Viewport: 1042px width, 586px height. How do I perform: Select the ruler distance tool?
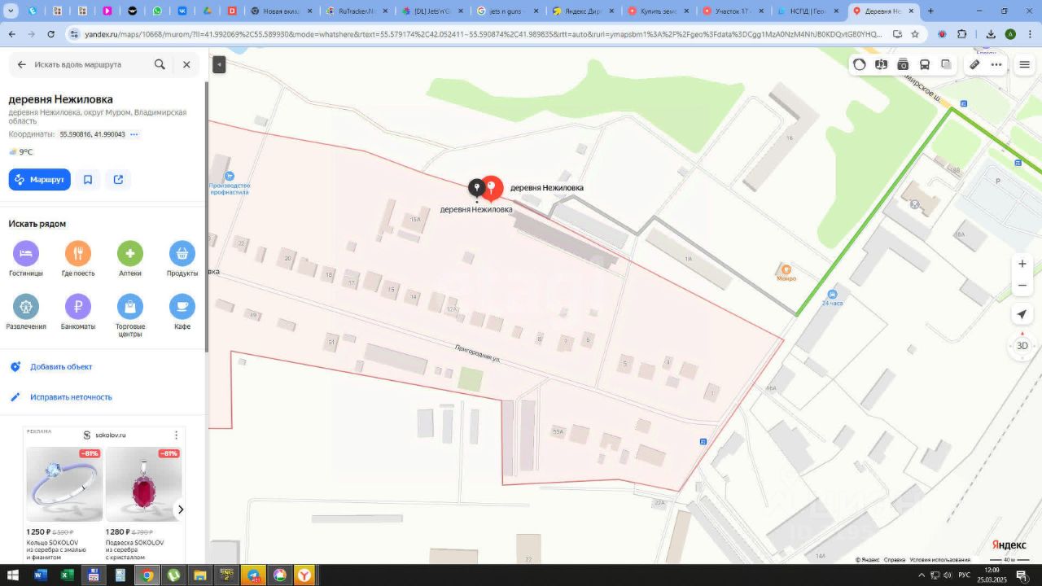coord(974,64)
